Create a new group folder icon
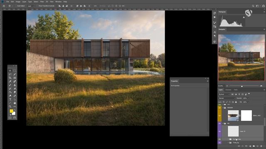 tap(254, 146)
